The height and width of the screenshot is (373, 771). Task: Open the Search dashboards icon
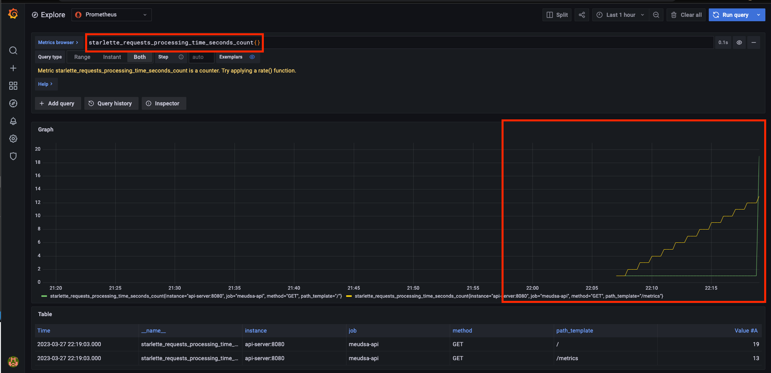click(13, 50)
